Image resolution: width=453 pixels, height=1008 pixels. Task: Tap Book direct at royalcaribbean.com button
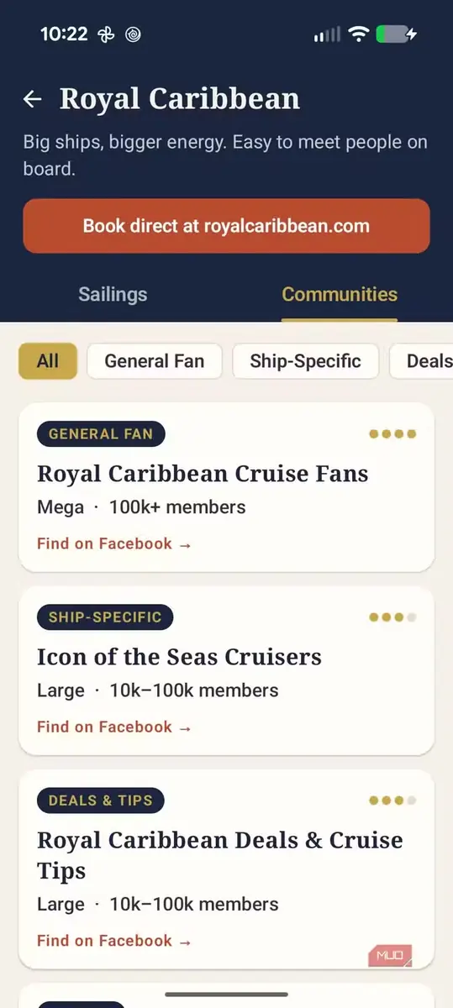[226, 226]
